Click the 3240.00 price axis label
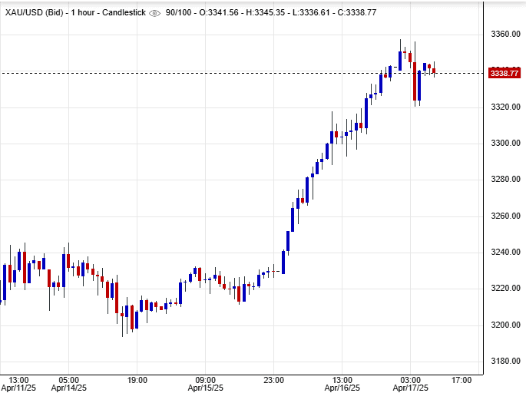The image size is (526, 393). [x=504, y=253]
